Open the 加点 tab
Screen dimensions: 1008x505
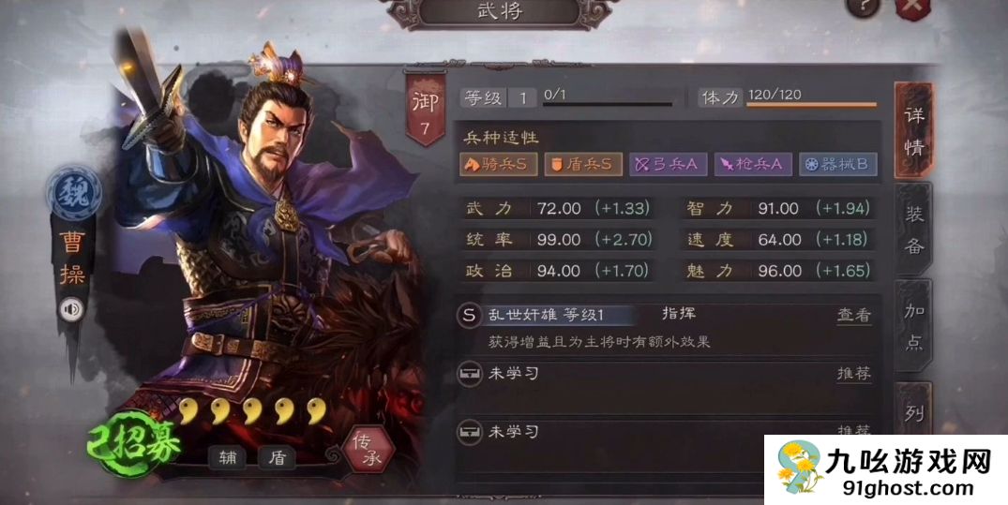coord(913,326)
